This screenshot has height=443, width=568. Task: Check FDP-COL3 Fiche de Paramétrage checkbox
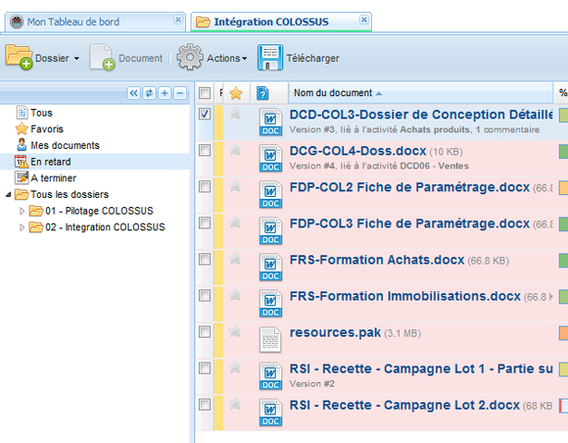(204, 223)
